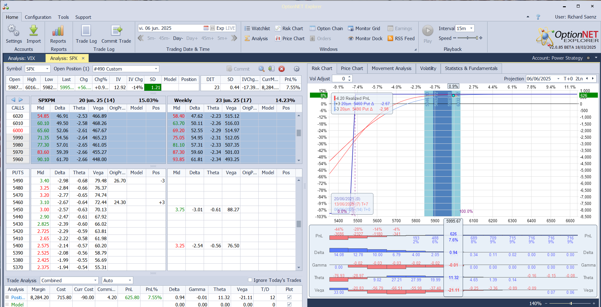
Task: Switch to the Price Chart tab
Action: (352, 68)
